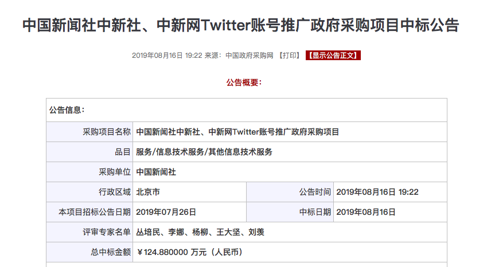The width and height of the screenshot is (491, 267).
Task: Click the red 【显示公告正文】 button
Action: (333, 56)
